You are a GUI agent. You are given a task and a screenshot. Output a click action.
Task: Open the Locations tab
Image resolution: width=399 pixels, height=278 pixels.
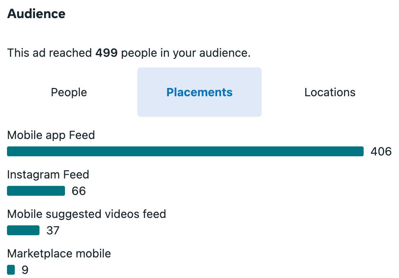coord(330,92)
